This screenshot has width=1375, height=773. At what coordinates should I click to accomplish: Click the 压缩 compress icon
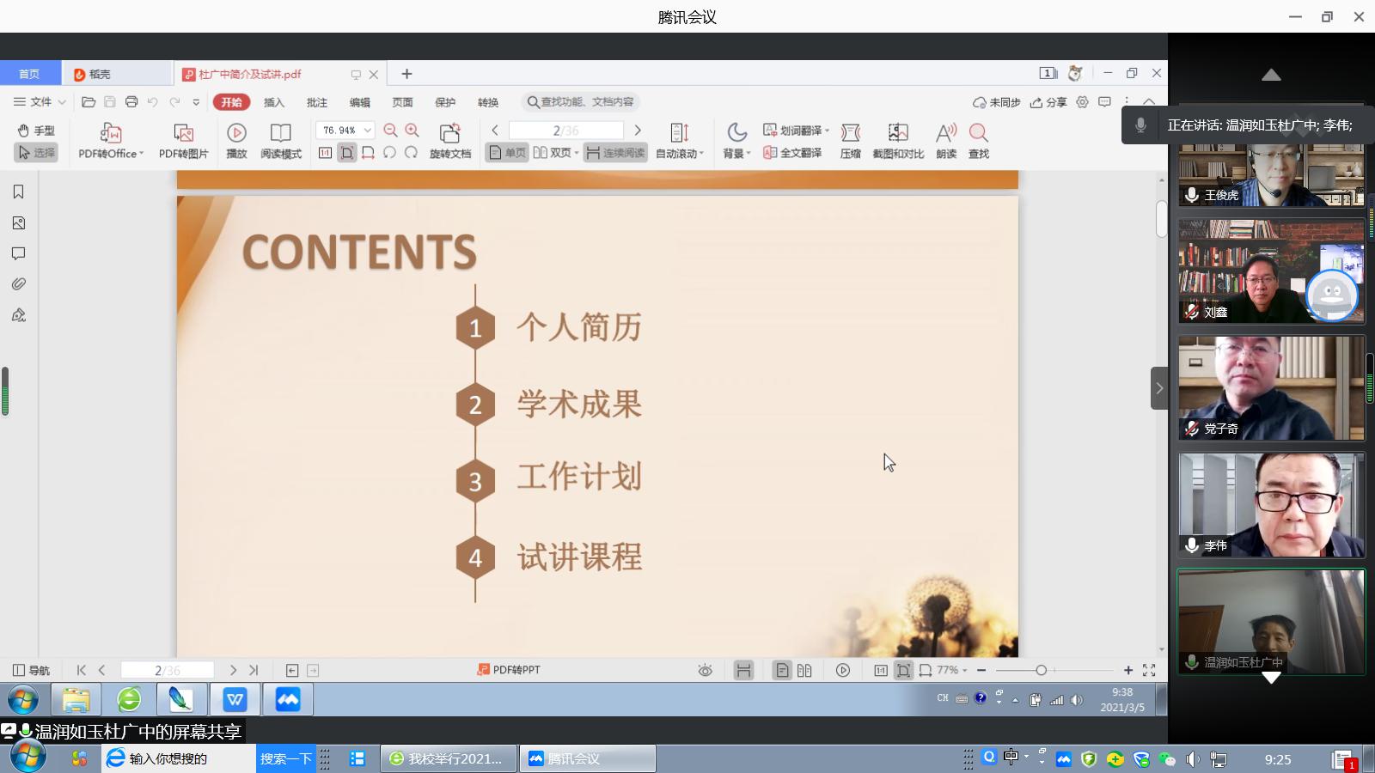point(850,133)
